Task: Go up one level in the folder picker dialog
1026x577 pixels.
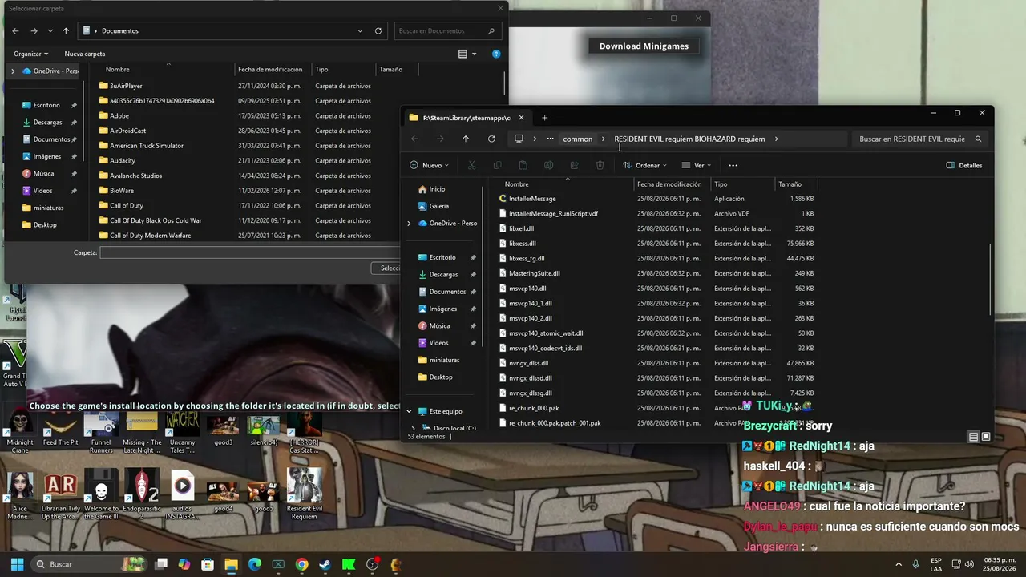Action: [x=66, y=30]
